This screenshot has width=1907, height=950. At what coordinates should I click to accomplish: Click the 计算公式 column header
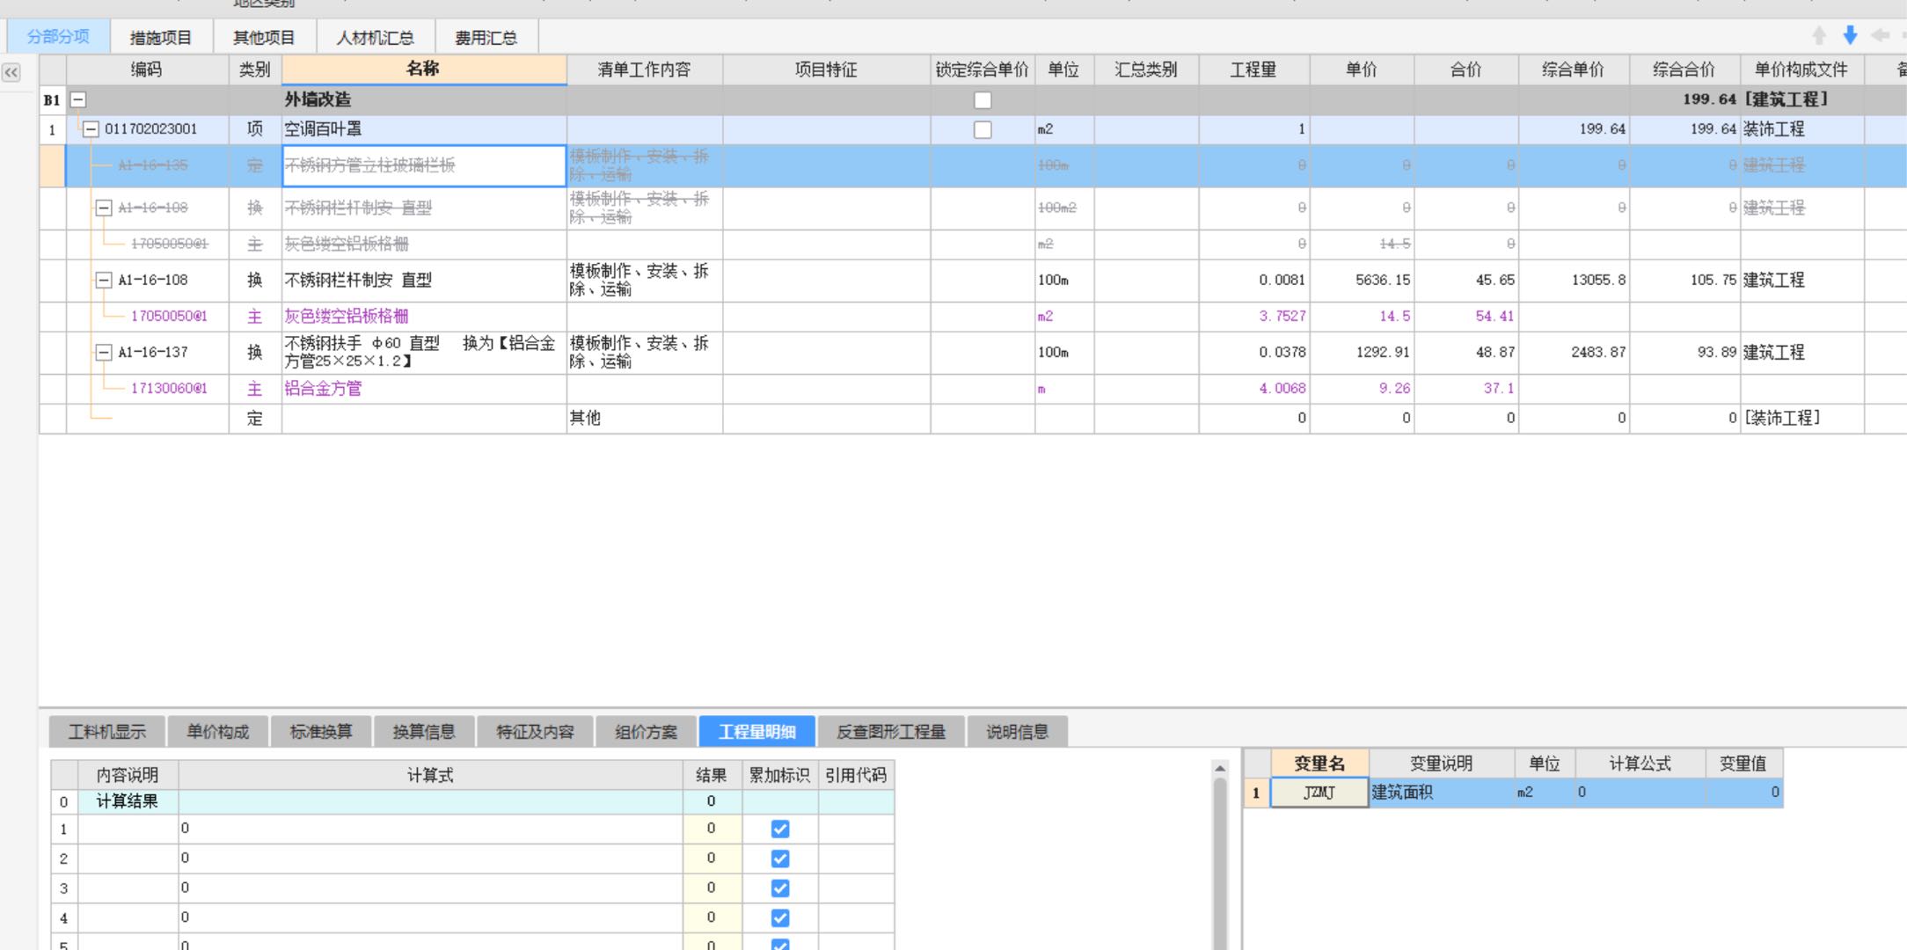tap(1640, 764)
